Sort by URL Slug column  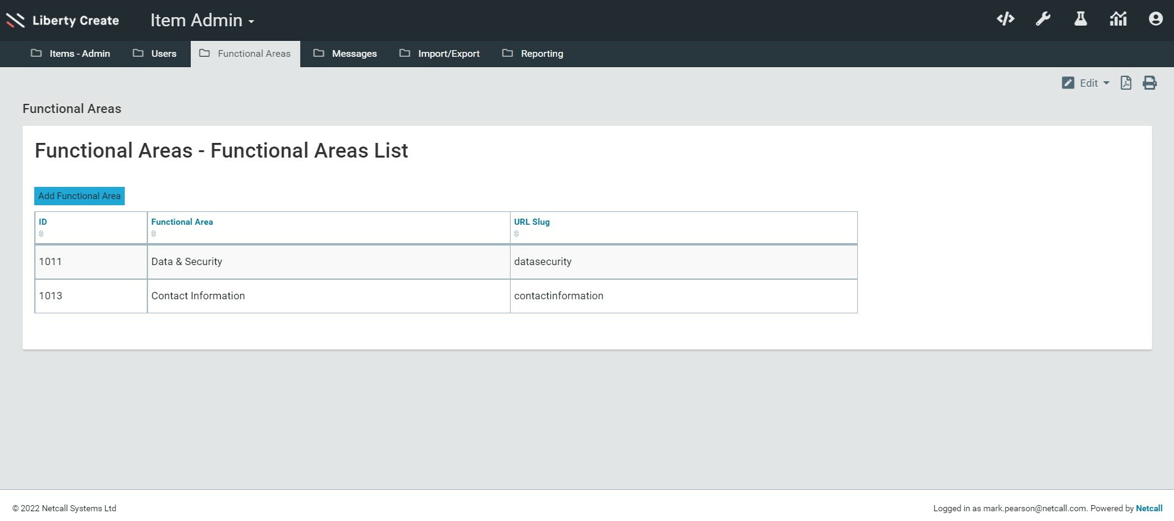click(x=531, y=222)
